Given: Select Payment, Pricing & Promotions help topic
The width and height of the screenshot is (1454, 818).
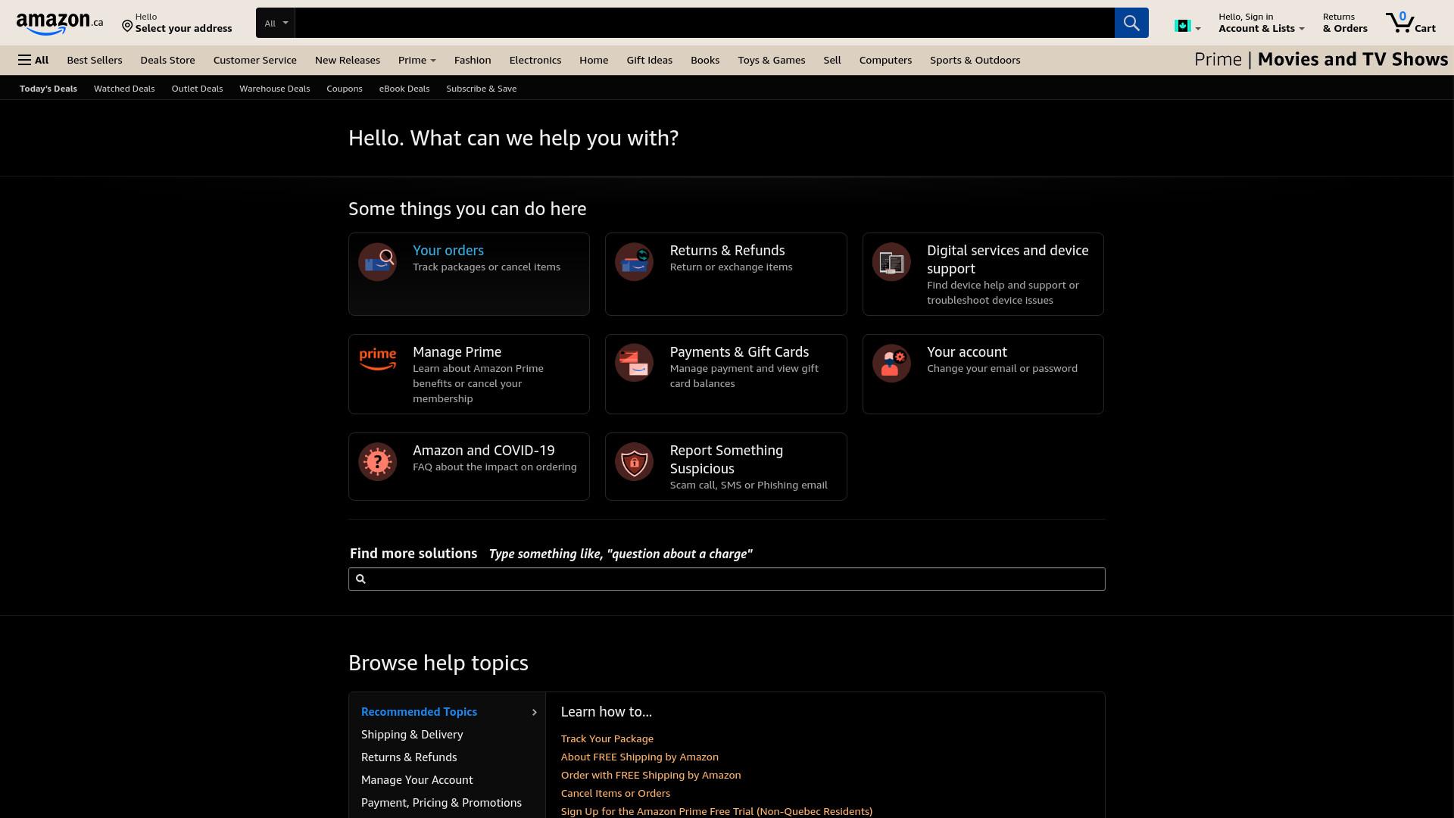Looking at the screenshot, I should tap(442, 803).
